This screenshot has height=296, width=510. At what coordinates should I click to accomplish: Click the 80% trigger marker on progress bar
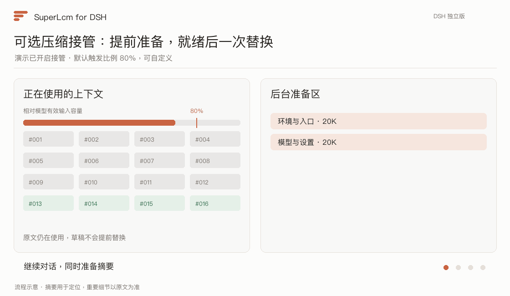(x=197, y=122)
